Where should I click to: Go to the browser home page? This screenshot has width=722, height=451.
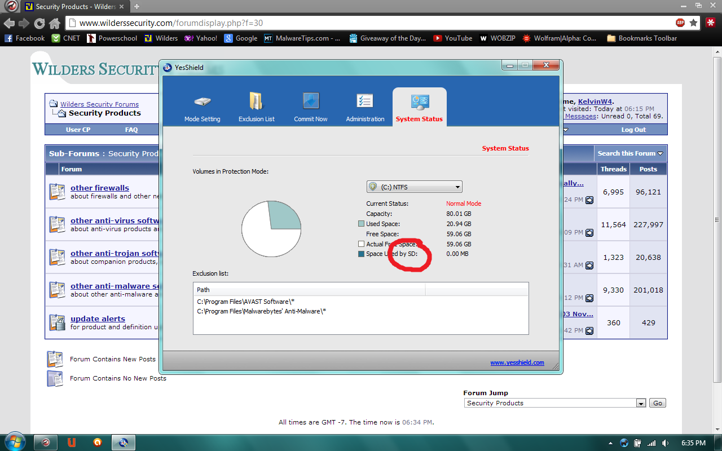[x=54, y=23]
